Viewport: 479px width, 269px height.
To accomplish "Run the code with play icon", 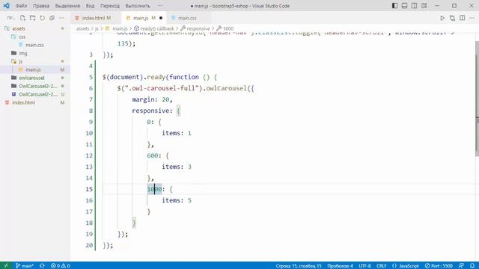I will [442, 18].
